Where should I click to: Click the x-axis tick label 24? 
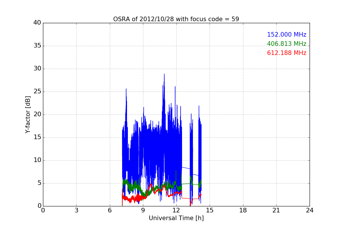310,210
